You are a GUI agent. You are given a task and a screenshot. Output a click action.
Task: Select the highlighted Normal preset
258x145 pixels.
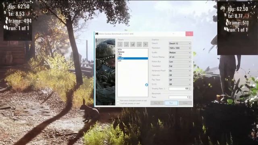(x=133, y=58)
